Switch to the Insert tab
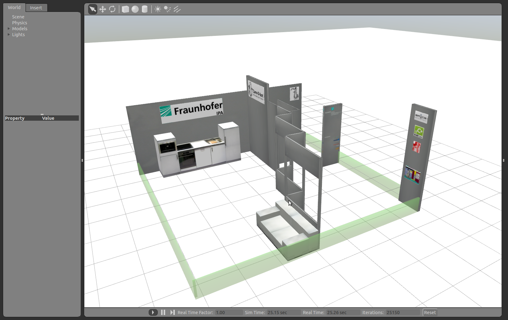The height and width of the screenshot is (320, 508). (x=36, y=8)
